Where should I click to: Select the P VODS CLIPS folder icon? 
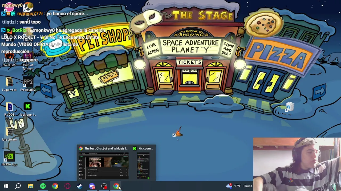pos(9,111)
